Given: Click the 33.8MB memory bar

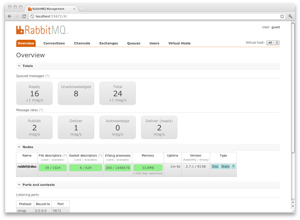Looking at the screenshot, I should point(148,168).
